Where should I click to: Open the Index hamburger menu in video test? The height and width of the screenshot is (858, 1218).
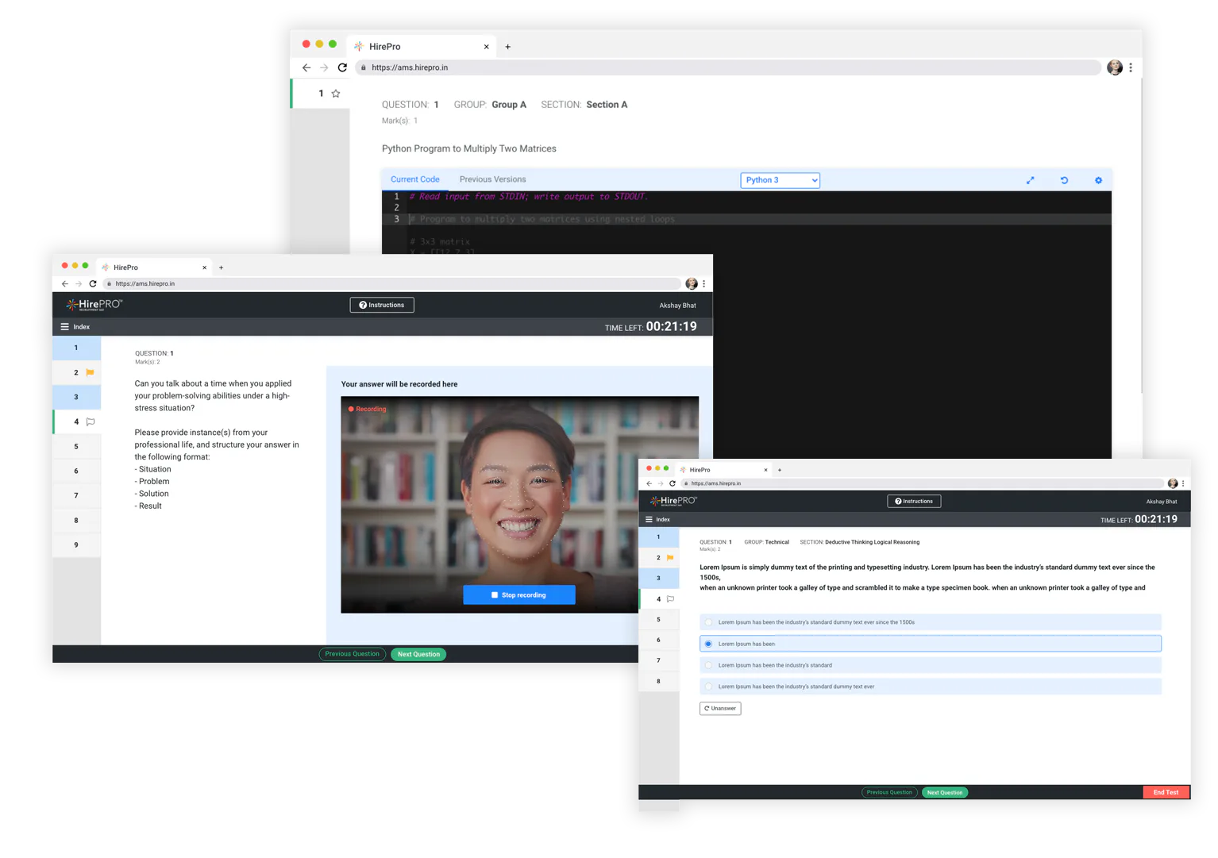point(64,327)
